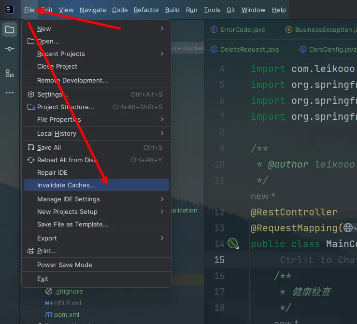Image resolution: width=357 pixels, height=324 pixels.
Task: Toggle Power Save Mode
Action: (x=64, y=265)
